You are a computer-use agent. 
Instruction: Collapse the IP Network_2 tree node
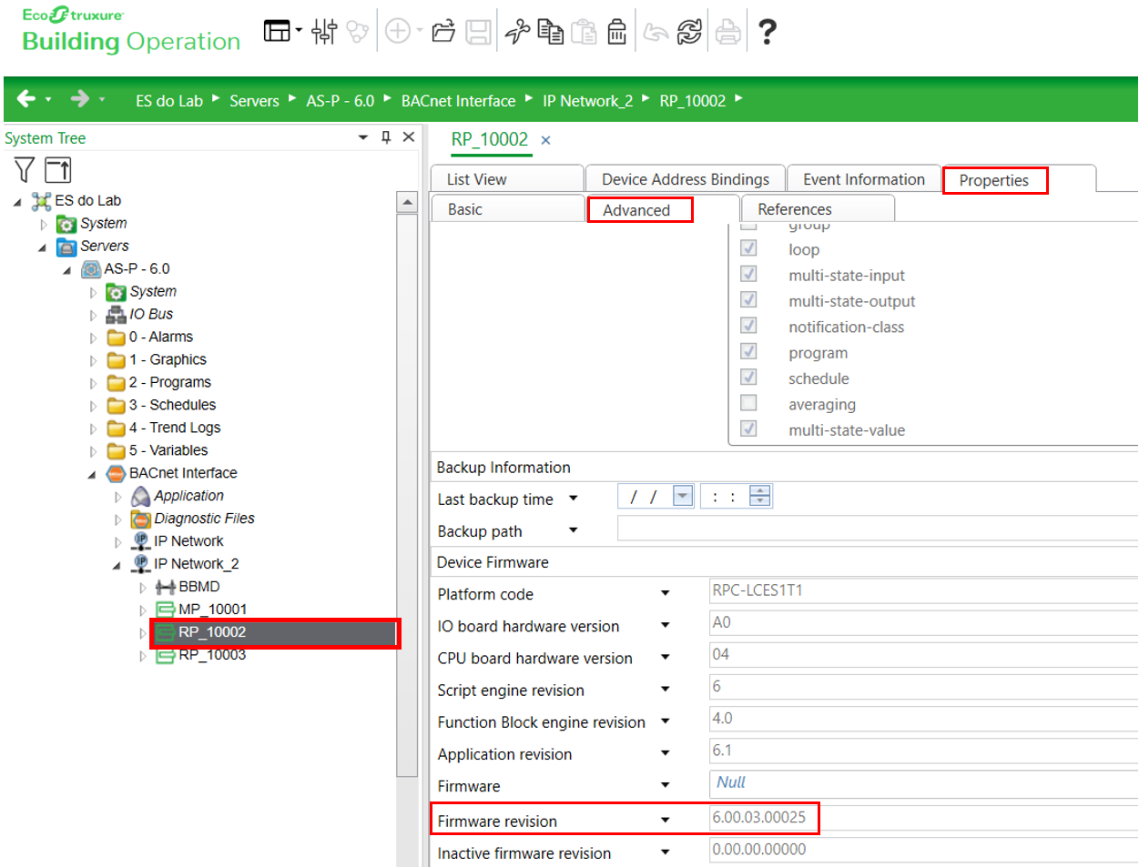[117, 565]
